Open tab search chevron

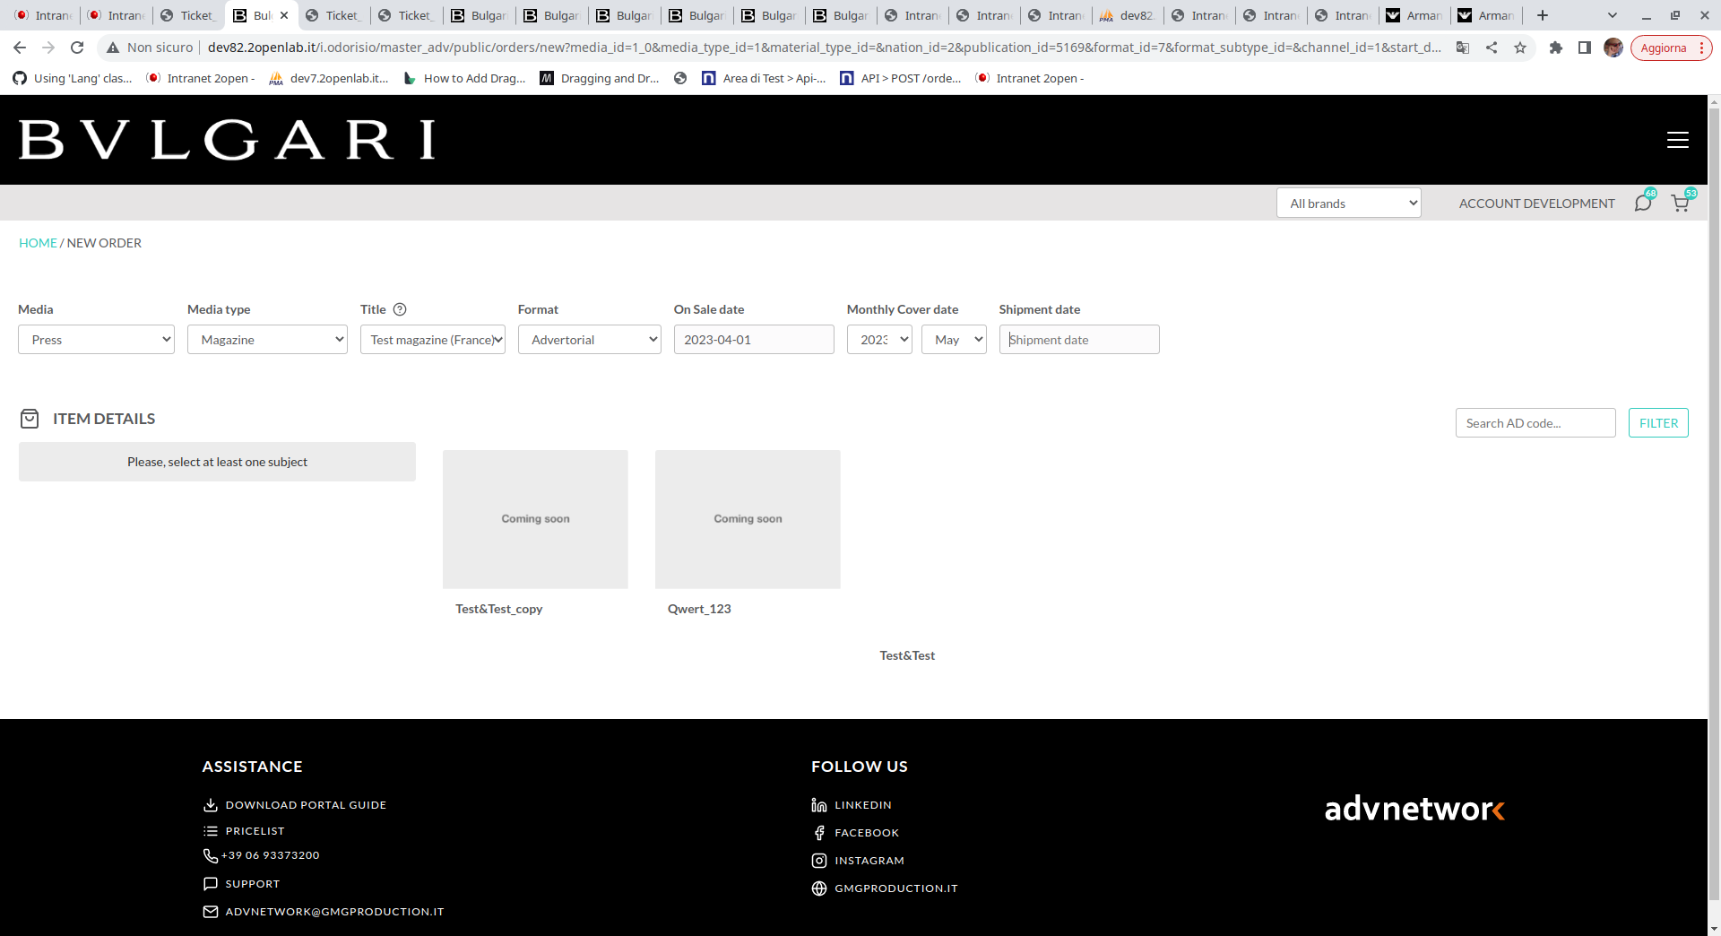[x=1613, y=15]
